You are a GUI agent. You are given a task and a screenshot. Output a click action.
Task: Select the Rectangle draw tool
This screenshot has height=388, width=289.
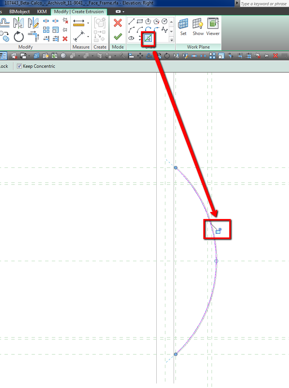[x=140, y=21]
